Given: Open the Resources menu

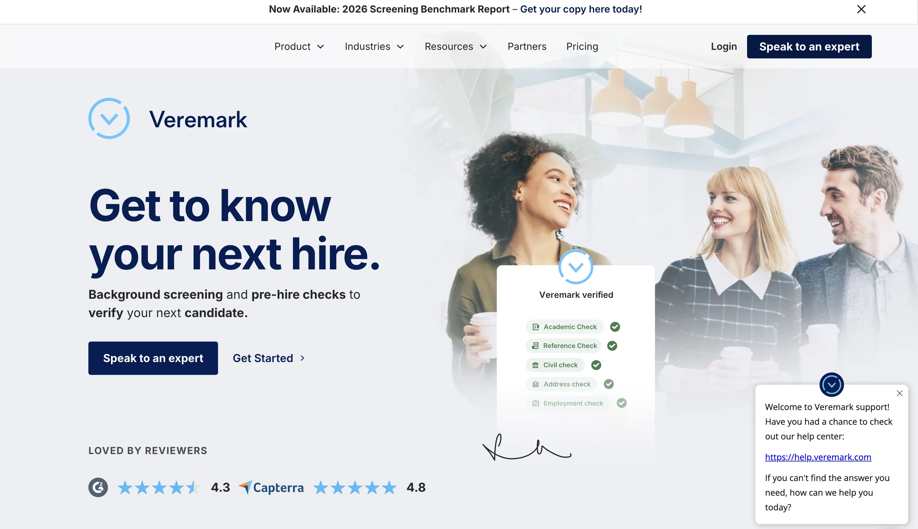Looking at the screenshot, I should pyautogui.click(x=456, y=46).
